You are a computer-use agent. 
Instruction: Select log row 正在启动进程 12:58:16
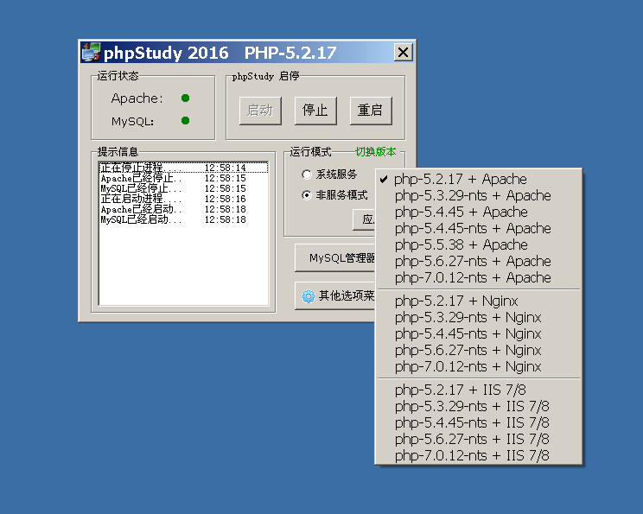[x=184, y=199]
